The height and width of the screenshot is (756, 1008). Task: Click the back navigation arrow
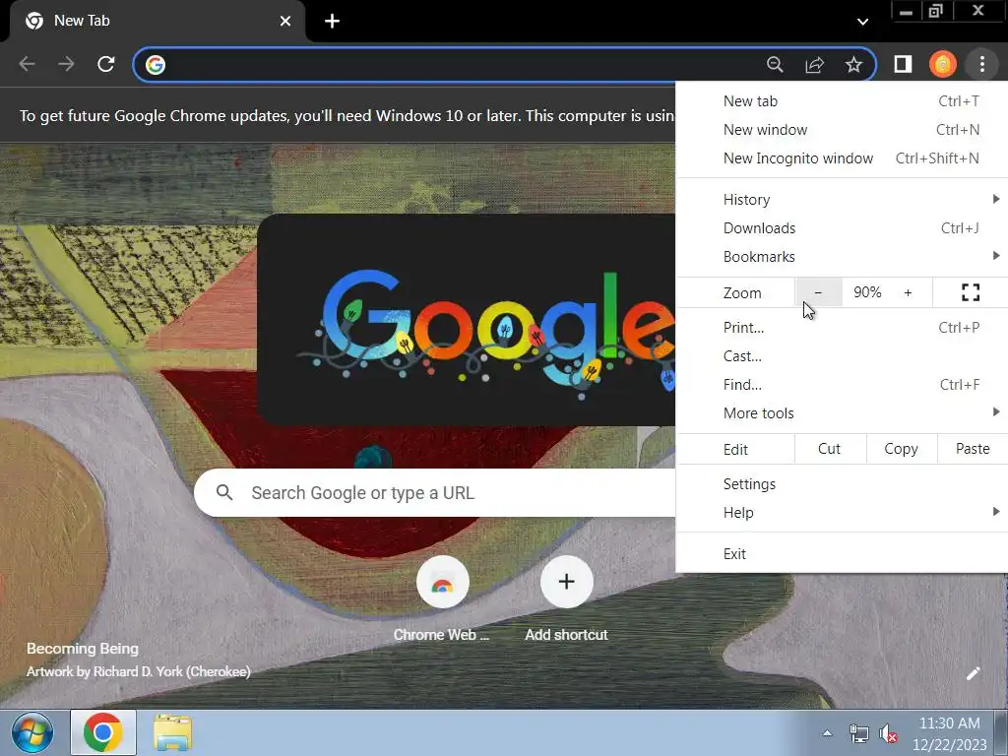point(27,64)
